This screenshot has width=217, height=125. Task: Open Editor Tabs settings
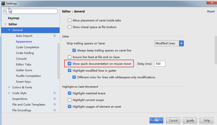coord(23,64)
